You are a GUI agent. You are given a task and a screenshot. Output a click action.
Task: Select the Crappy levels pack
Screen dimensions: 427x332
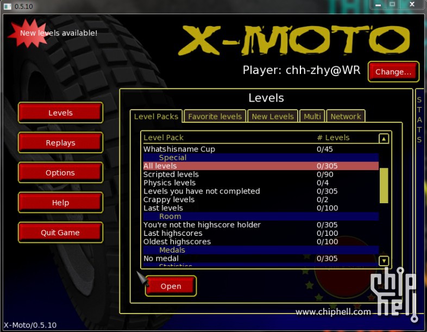[261, 199]
